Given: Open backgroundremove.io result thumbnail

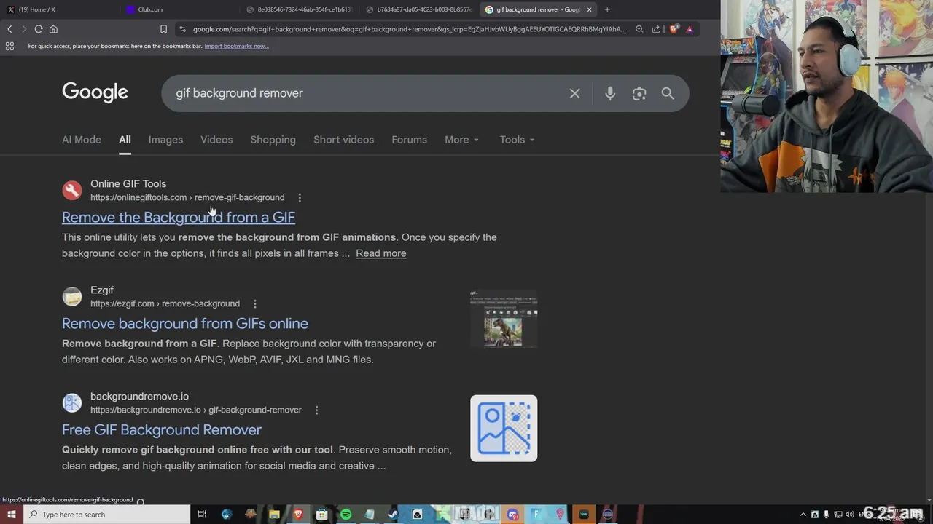Looking at the screenshot, I should [504, 429].
